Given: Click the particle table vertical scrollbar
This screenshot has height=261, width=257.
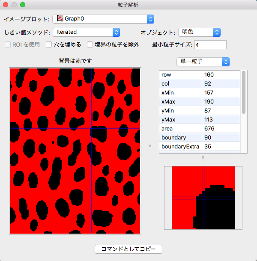Looking at the screenshot, I should point(244,92).
